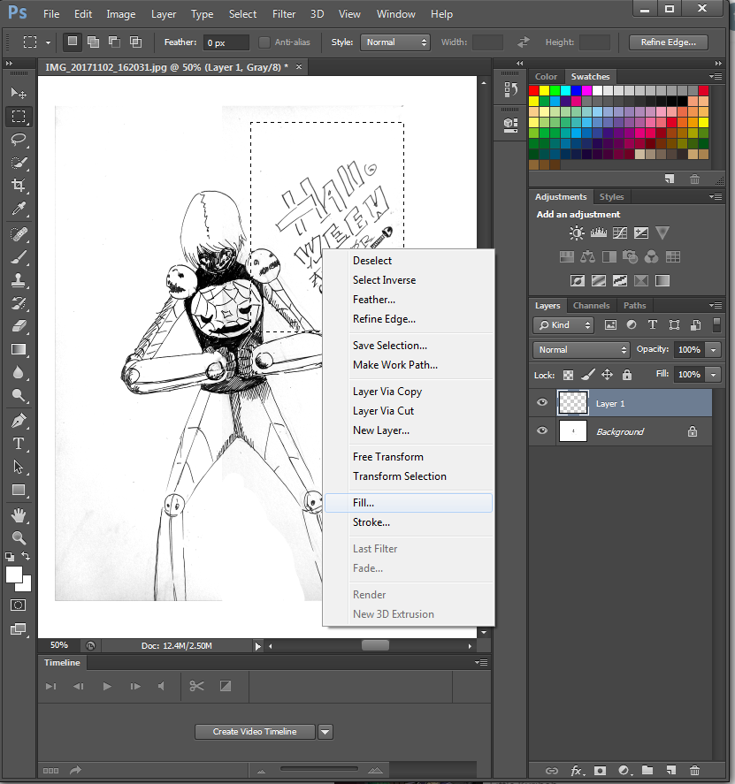Select the Dodge tool
Image resolution: width=735 pixels, height=784 pixels.
(x=19, y=395)
